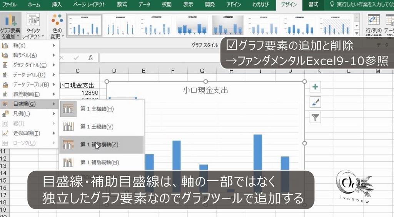Click the データラベル menu icon

5,75
